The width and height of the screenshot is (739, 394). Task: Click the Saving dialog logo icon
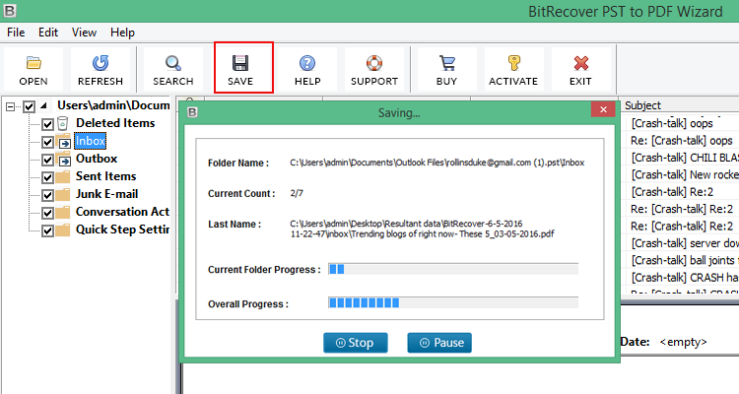coord(192,112)
